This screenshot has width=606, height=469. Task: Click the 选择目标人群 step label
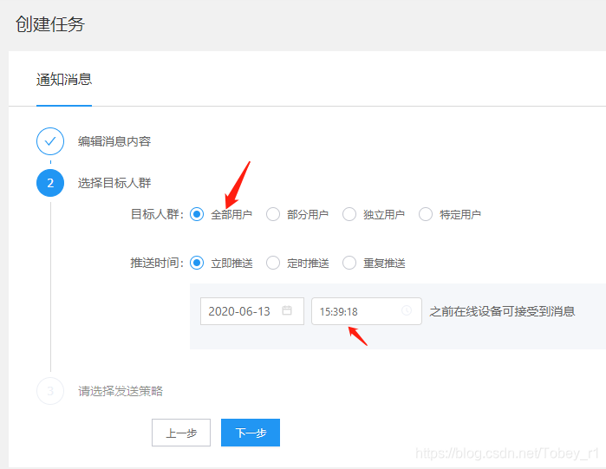(114, 183)
